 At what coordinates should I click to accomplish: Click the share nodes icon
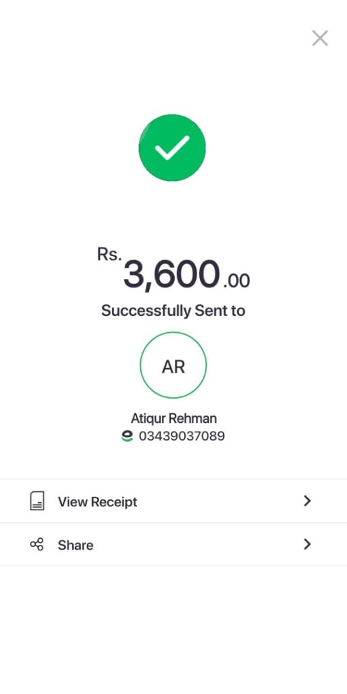[x=37, y=544]
